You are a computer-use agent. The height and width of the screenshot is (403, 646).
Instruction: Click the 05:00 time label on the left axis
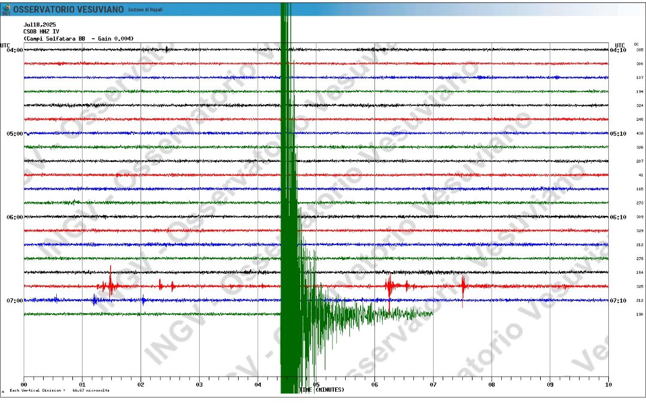tap(15, 134)
